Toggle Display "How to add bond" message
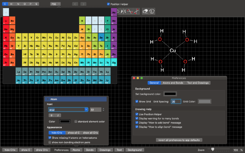This screenshot has width=245, height=153. 137,122
